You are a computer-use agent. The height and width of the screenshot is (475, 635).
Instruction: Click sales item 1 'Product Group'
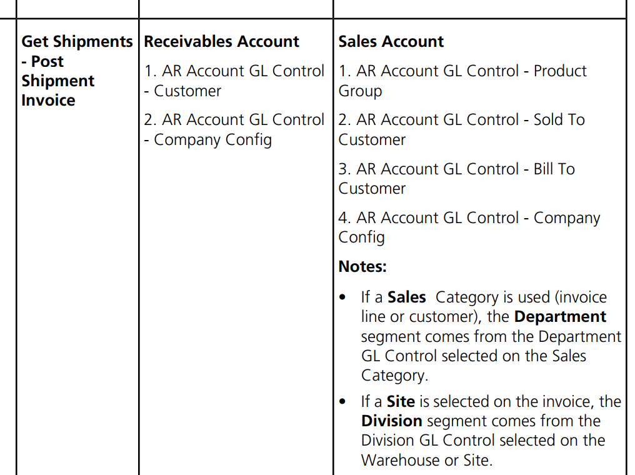coord(462,81)
